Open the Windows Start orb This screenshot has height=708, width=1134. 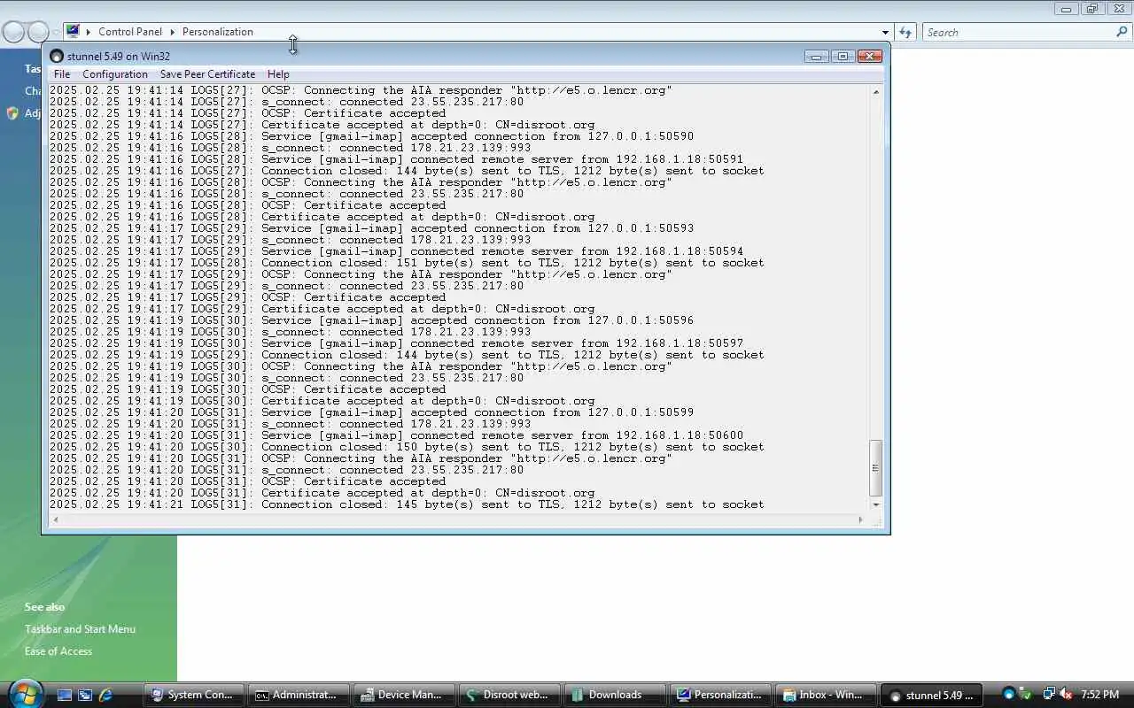(26, 693)
